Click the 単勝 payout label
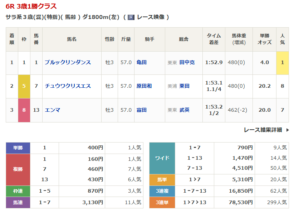Screen dimensions: 294x212 coord(18,148)
